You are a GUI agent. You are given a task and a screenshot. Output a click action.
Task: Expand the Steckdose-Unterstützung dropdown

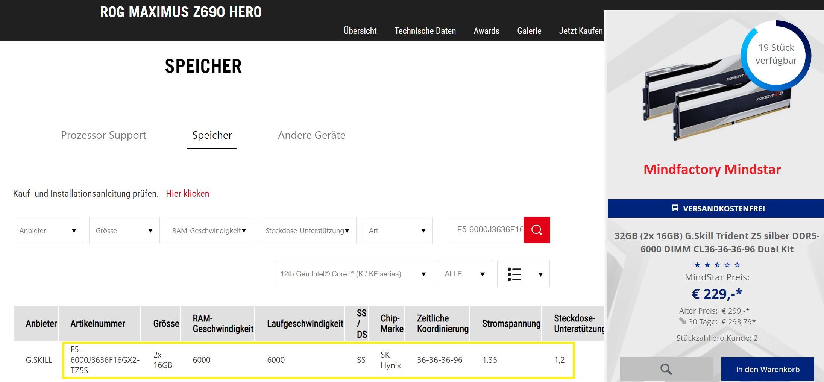[308, 230]
